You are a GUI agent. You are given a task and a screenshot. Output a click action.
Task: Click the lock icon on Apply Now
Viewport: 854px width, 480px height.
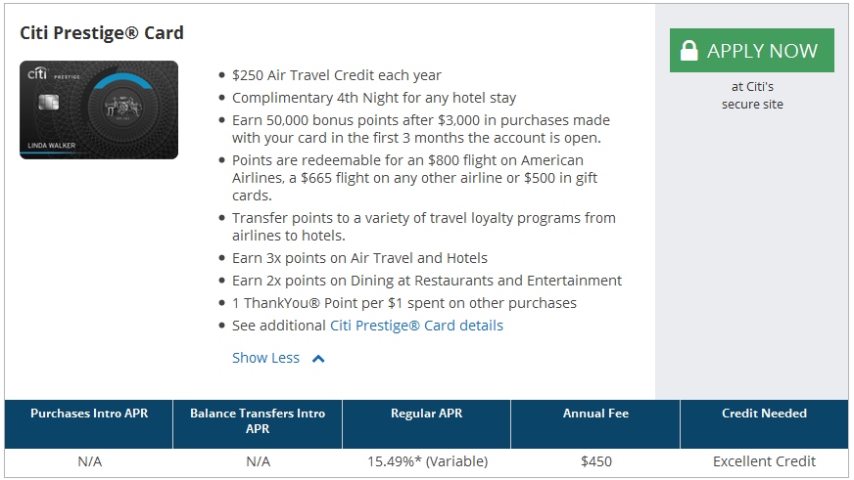(689, 51)
